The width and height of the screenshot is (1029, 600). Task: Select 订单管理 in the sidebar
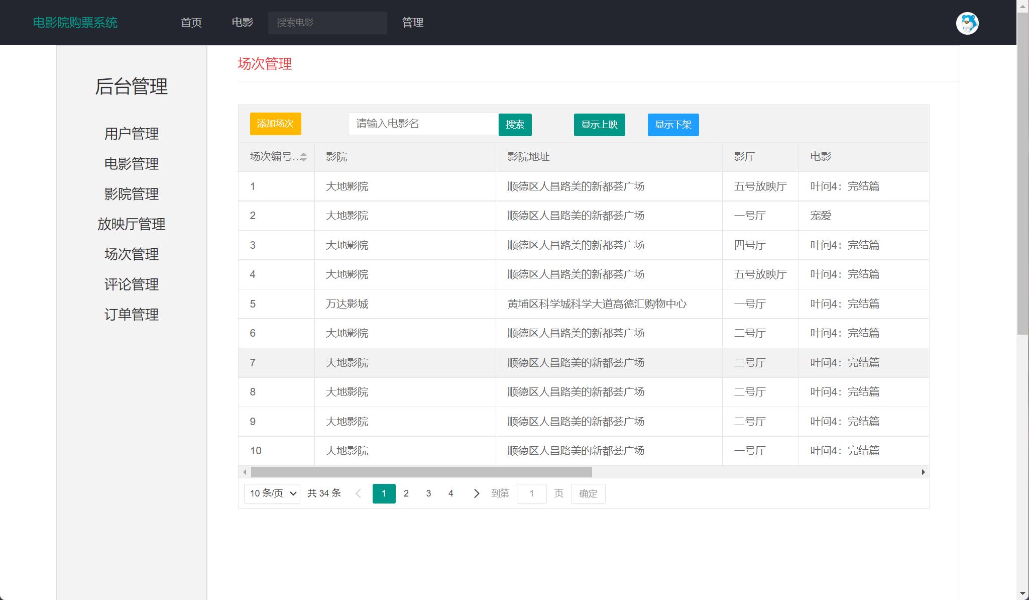[131, 315]
